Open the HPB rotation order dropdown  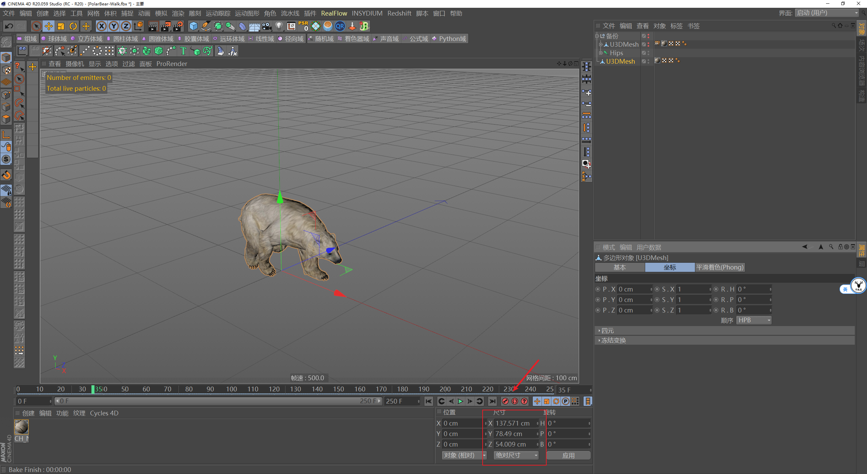754,320
